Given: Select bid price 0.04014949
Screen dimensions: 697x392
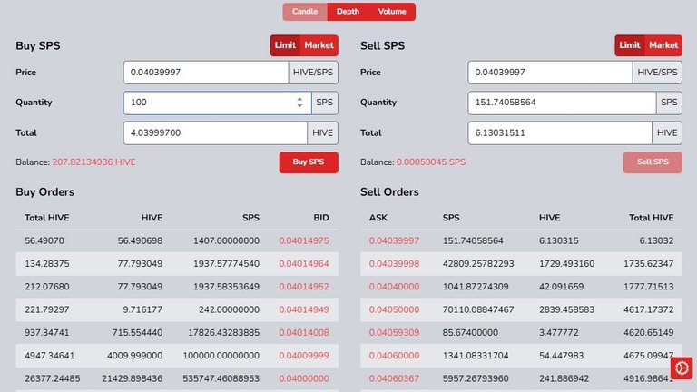Looking at the screenshot, I should (304, 309).
